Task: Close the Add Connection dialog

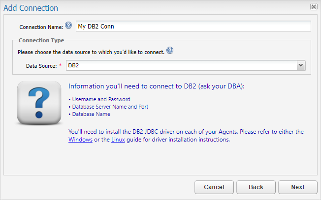Action: coord(314,7)
